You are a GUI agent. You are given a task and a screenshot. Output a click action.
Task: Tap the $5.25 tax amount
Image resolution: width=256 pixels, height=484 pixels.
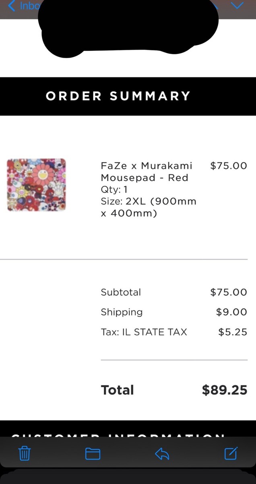point(233,332)
